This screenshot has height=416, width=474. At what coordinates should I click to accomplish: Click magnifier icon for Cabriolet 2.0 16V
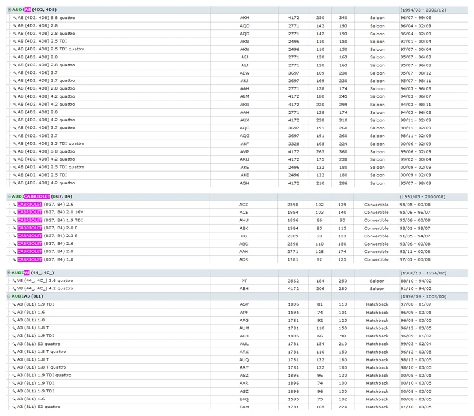(14, 212)
